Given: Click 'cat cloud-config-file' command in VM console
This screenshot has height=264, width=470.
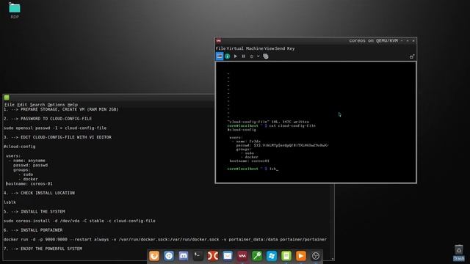Looking at the screenshot, I should (x=292, y=125).
